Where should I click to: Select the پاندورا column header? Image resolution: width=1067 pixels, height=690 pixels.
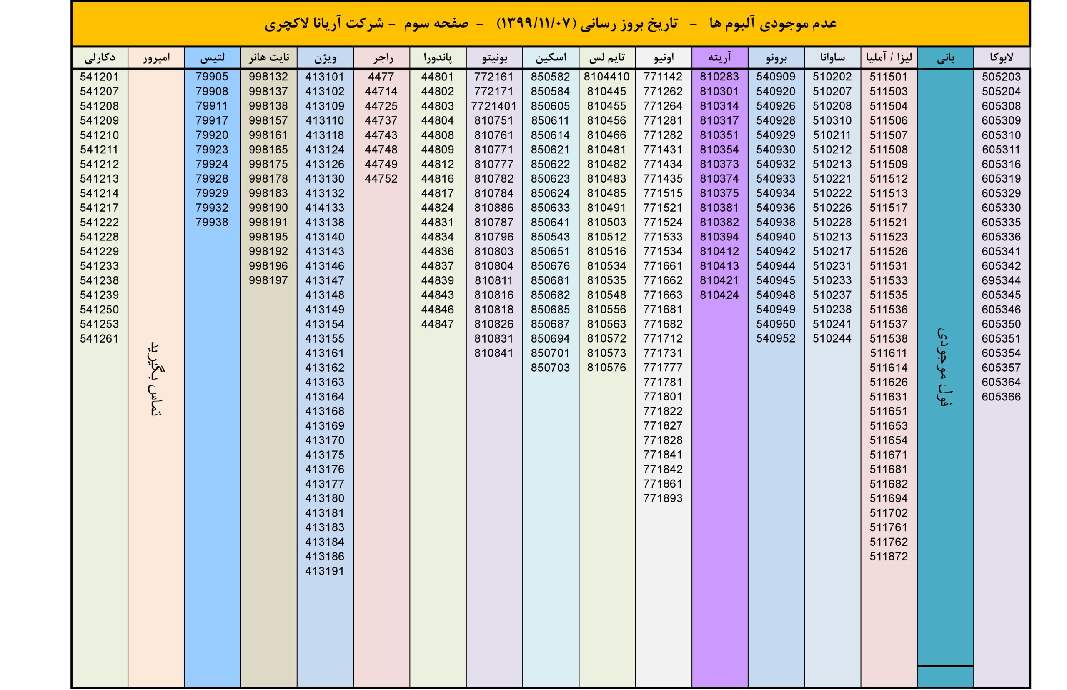(437, 58)
